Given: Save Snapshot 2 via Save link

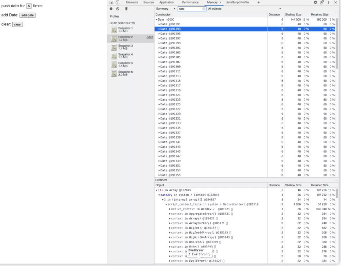Looking at the screenshot, I should tap(150, 37).
